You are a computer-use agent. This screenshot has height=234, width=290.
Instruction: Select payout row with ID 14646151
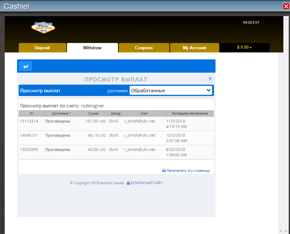[29, 135]
